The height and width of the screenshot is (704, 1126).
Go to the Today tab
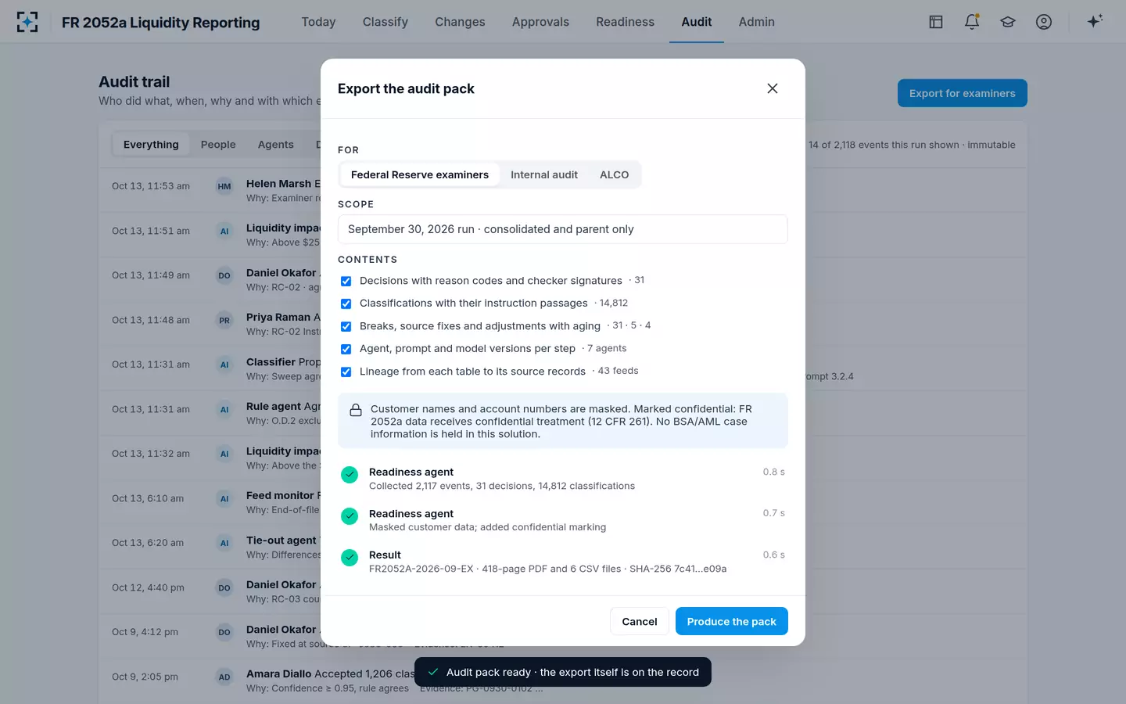click(x=318, y=22)
